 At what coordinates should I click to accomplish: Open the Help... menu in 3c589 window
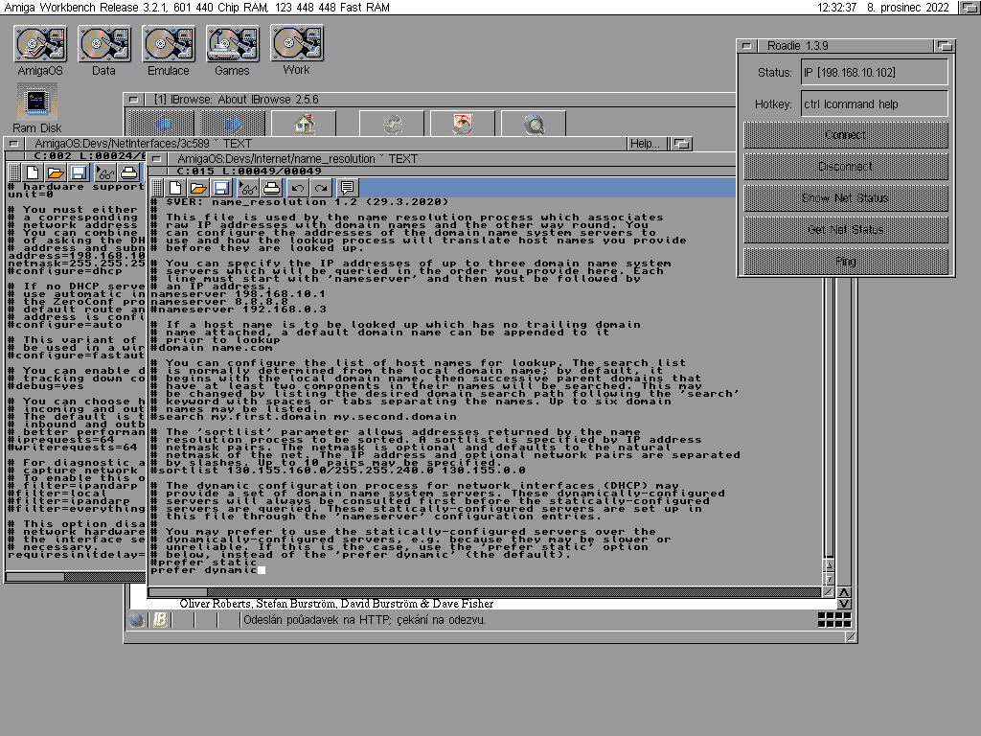[644, 144]
